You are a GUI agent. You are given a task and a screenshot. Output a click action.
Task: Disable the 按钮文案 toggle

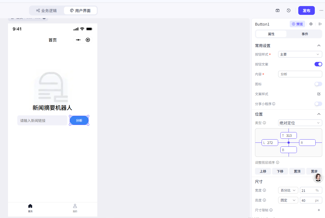318,64
